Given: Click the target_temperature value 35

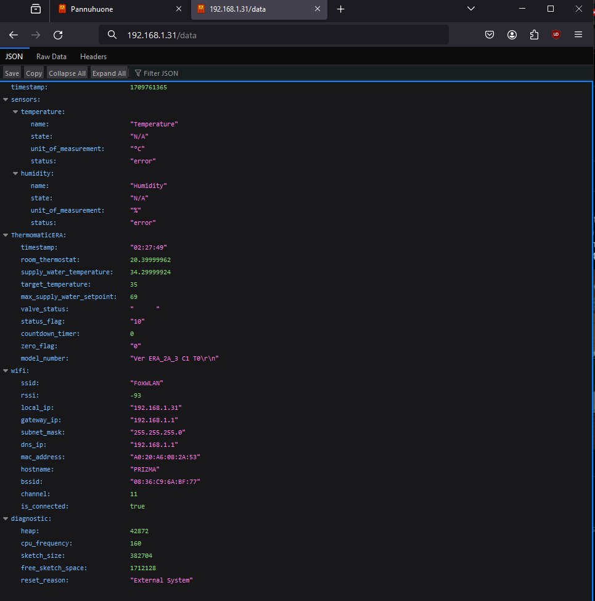Looking at the screenshot, I should (x=133, y=285).
